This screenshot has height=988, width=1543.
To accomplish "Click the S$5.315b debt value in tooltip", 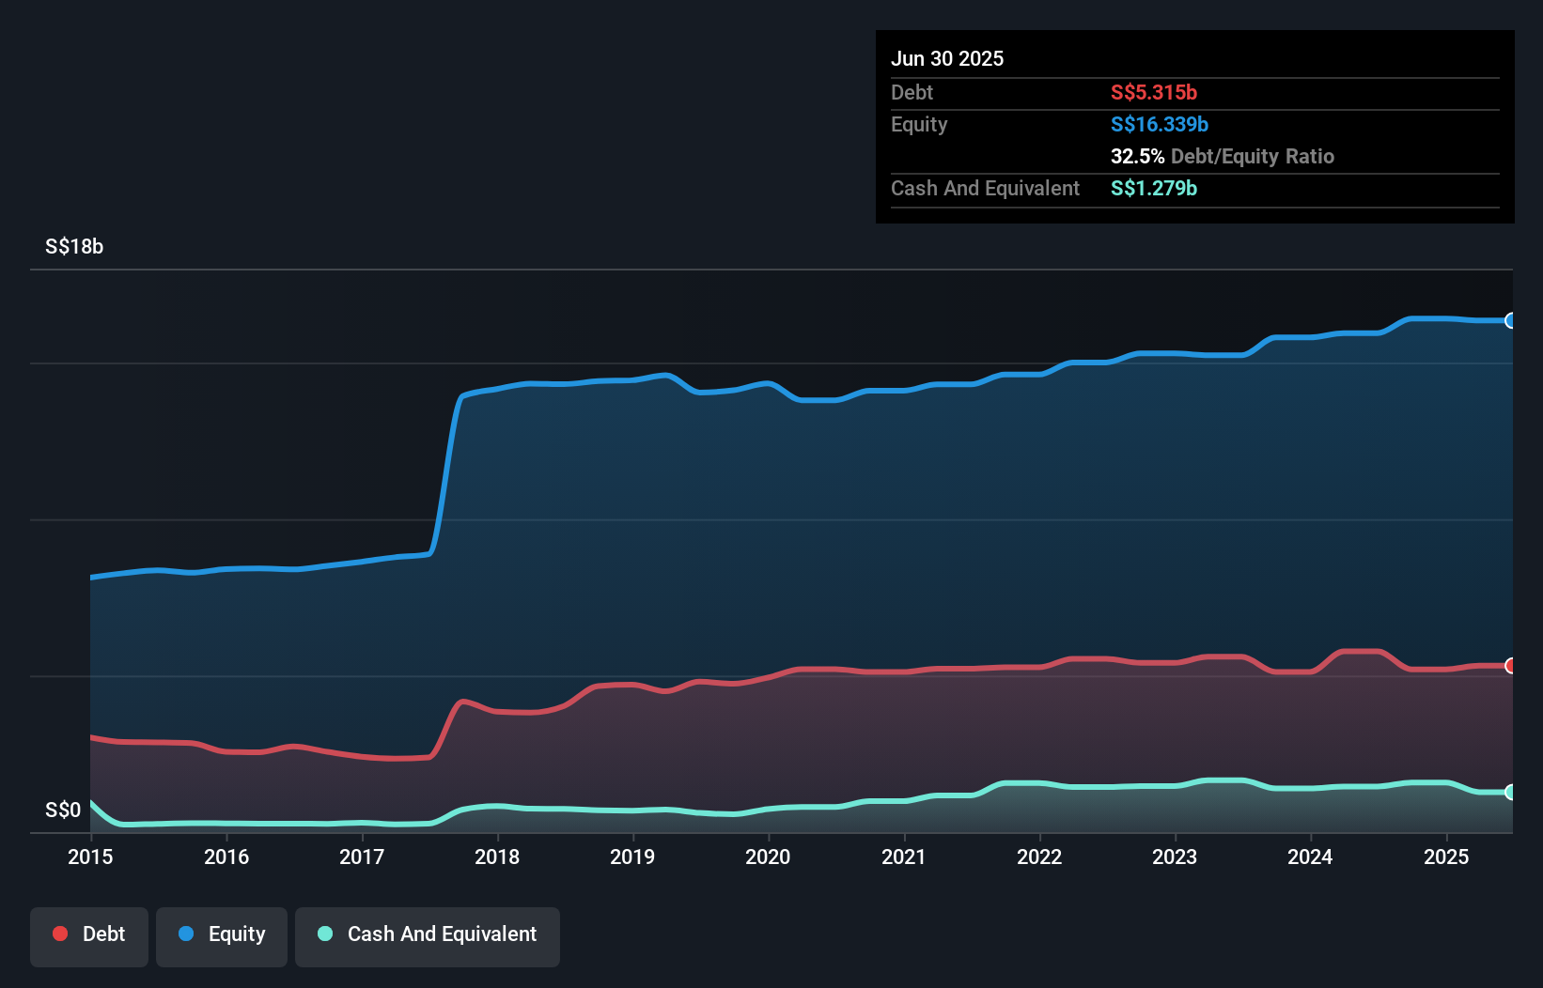I will click(x=1153, y=93).
